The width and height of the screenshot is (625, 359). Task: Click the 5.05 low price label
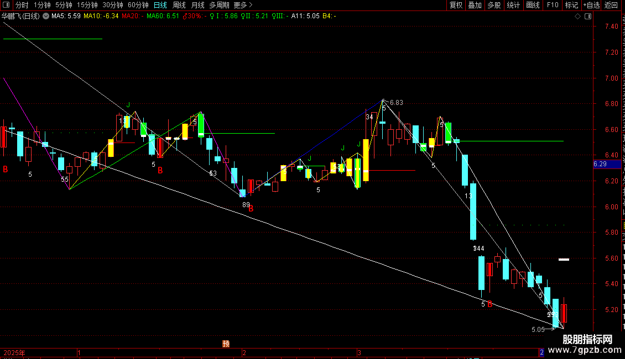coord(538,330)
